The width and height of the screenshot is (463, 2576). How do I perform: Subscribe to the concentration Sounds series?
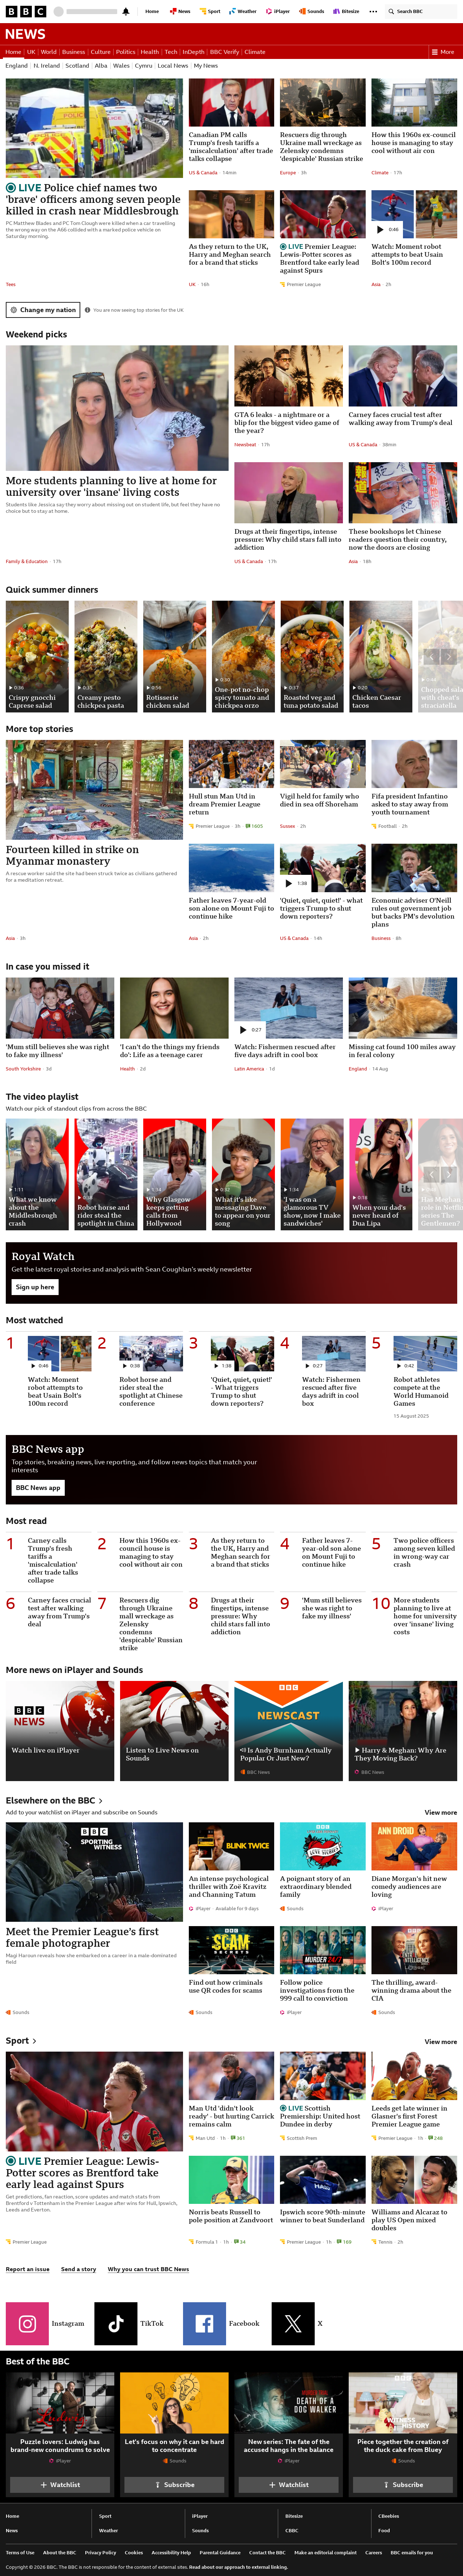[x=174, y=2485]
